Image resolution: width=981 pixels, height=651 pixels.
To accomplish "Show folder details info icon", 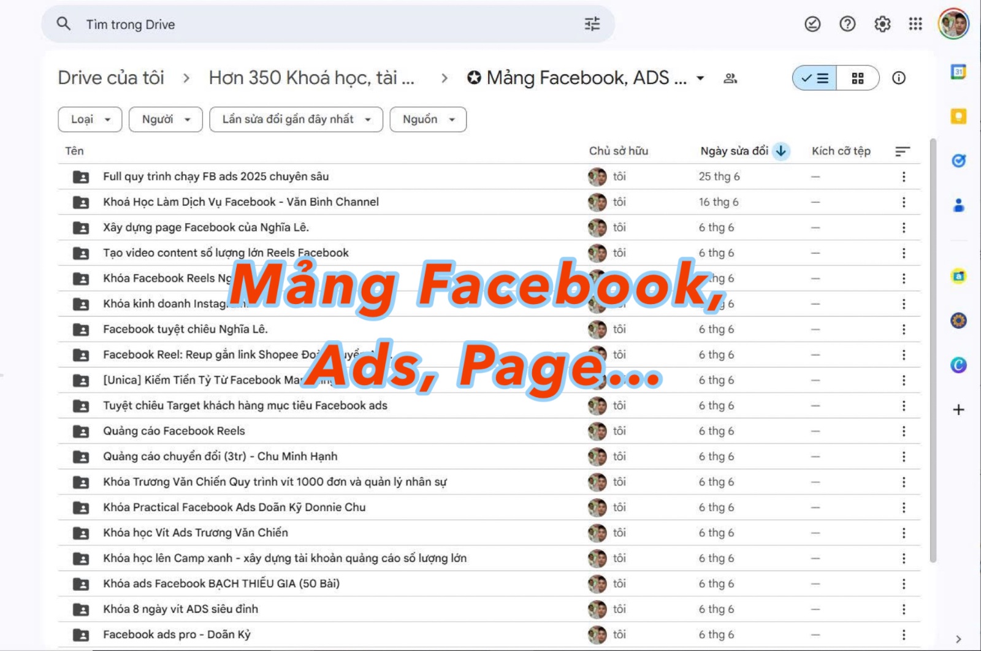I will click(899, 78).
